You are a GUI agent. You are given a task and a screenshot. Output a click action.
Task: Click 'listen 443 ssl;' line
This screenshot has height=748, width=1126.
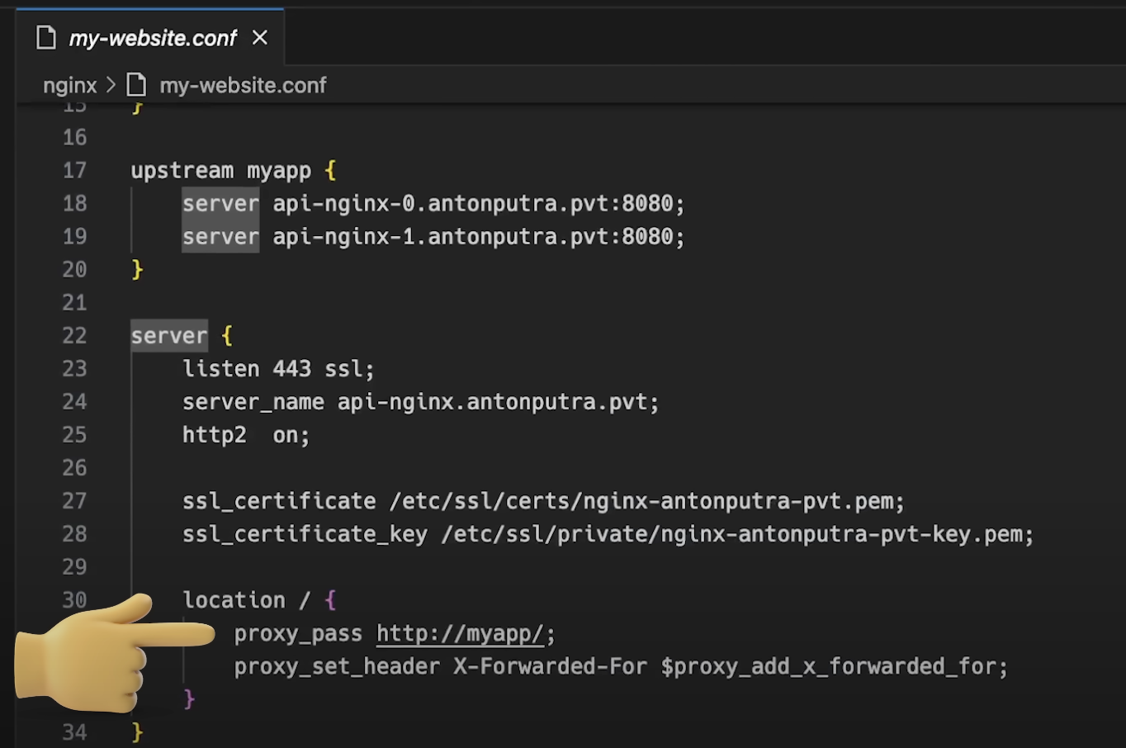278,369
